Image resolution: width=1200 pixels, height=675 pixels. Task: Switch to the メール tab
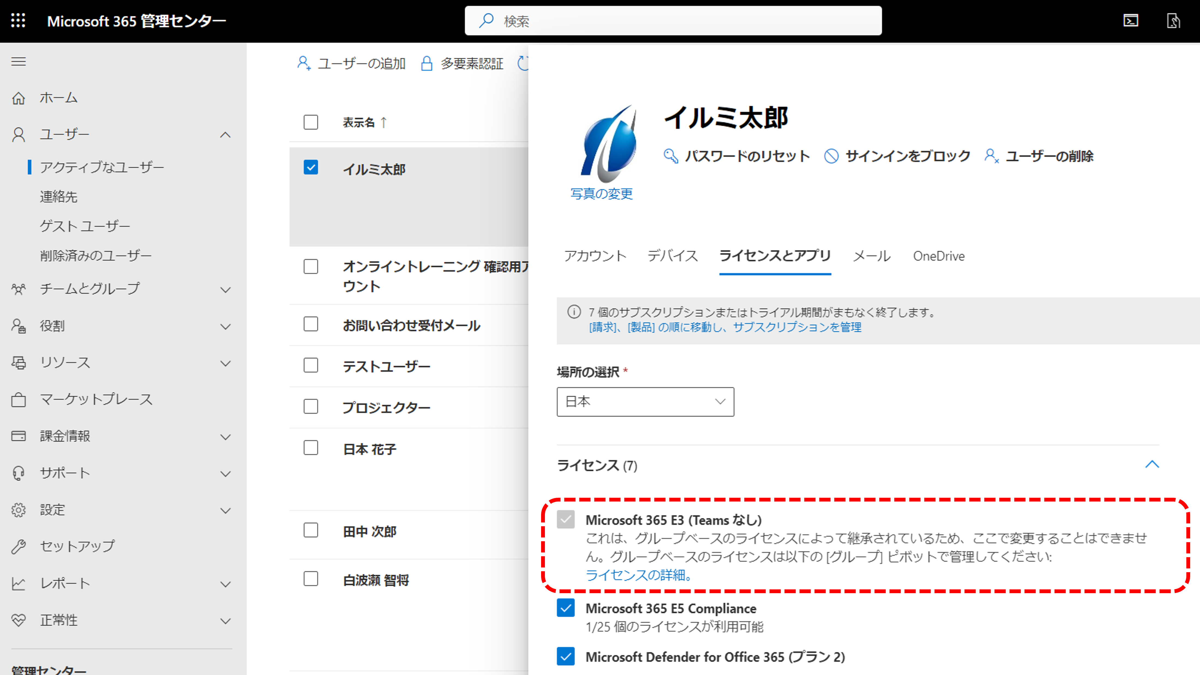[872, 256]
